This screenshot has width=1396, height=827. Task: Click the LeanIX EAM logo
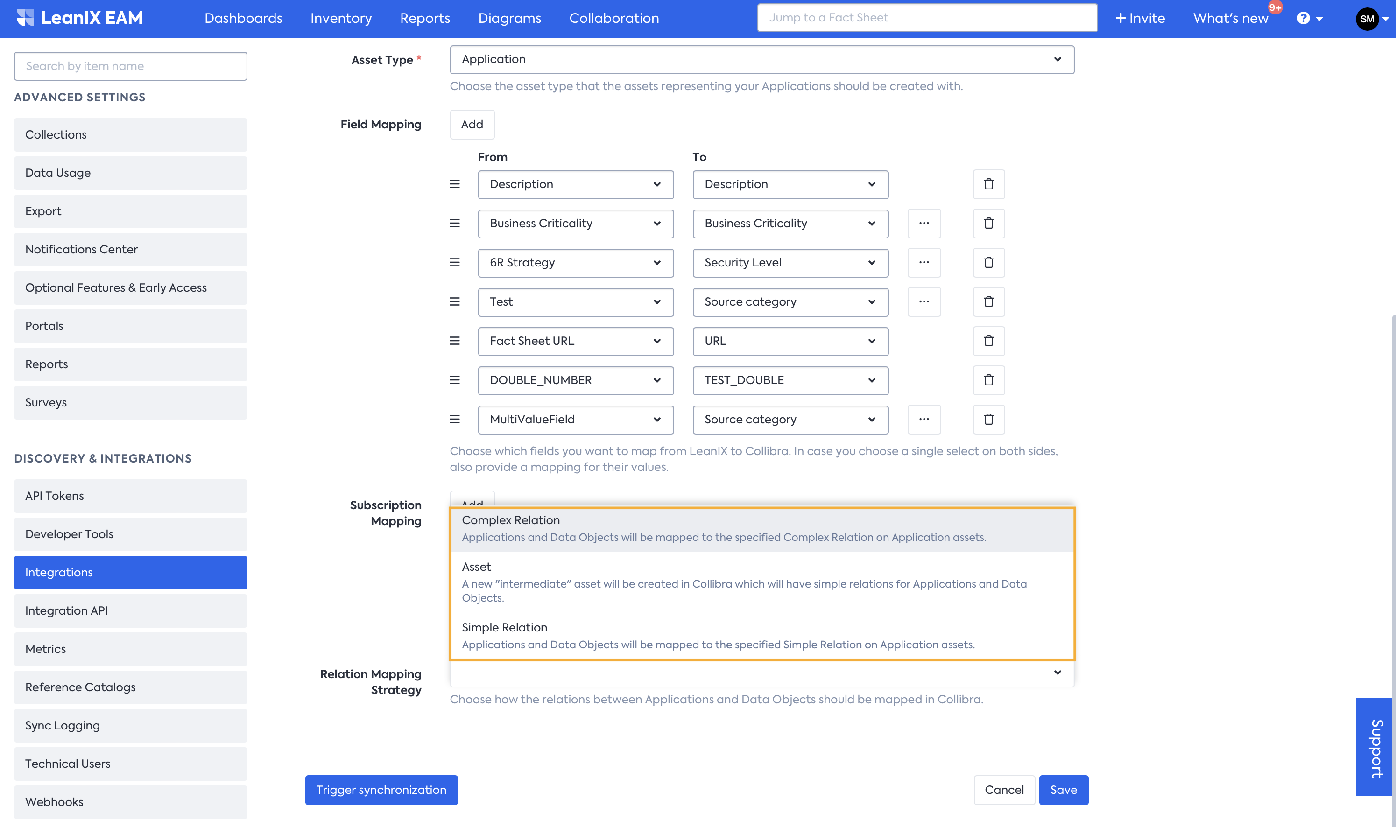click(x=80, y=18)
